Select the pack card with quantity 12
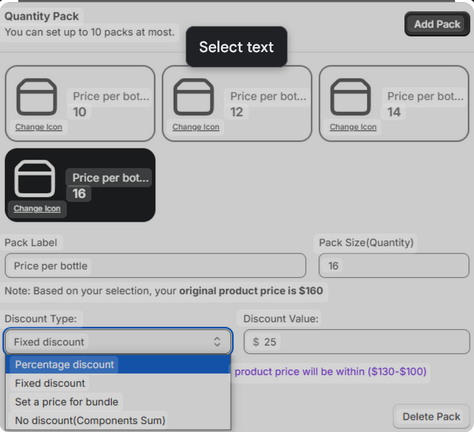Image resolution: width=474 pixels, height=432 pixels. (237, 103)
